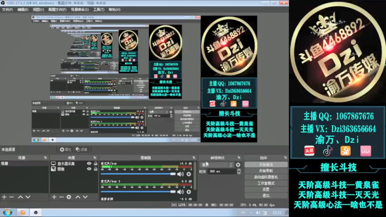Image resolution: width=386 pixels, height=217 pixels.
Task: Click the CPU 3.4%, 50.00 fps status
Action: point(257,204)
